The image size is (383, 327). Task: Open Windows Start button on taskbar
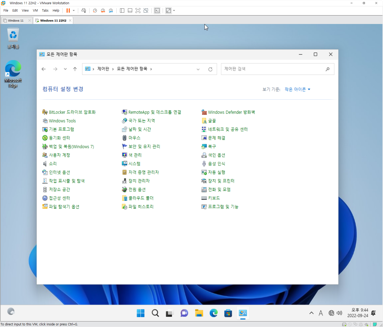click(141, 313)
